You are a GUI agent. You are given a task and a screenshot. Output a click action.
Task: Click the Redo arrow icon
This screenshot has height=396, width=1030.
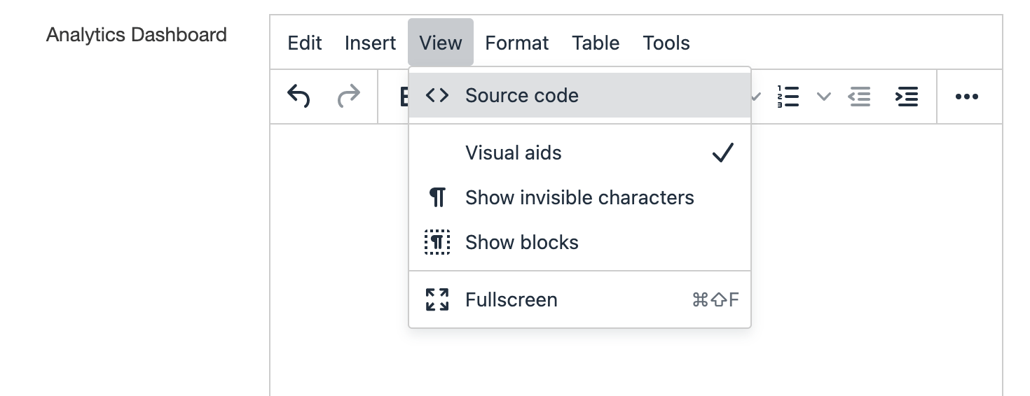[x=348, y=97]
